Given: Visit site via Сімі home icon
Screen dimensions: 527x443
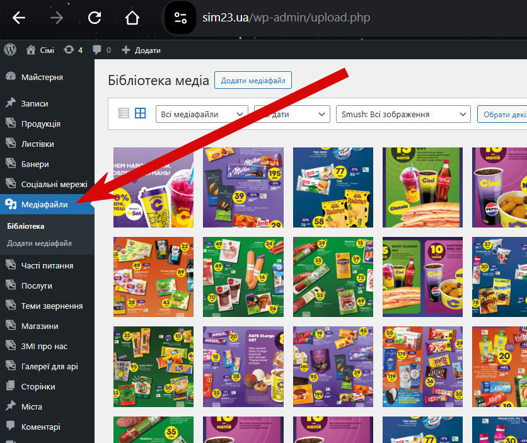Looking at the screenshot, I should (40, 50).
